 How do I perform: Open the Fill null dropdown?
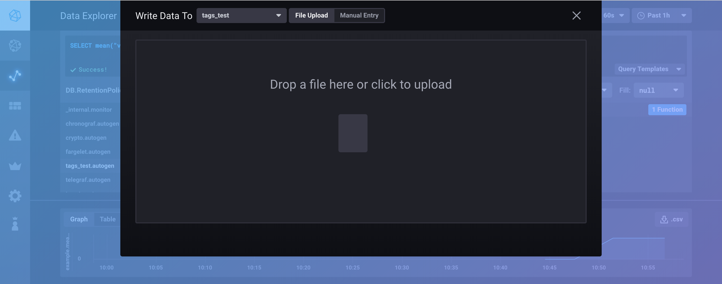click(x=658, y=90)
